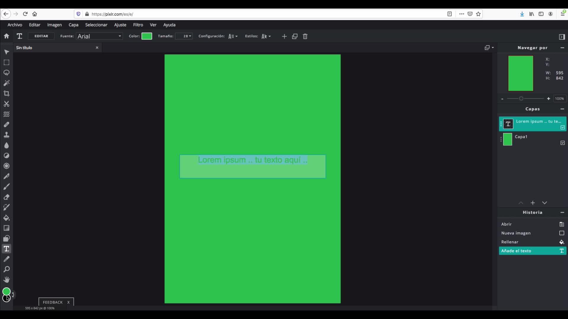Open the Capa menu

[x=73, y=25]
